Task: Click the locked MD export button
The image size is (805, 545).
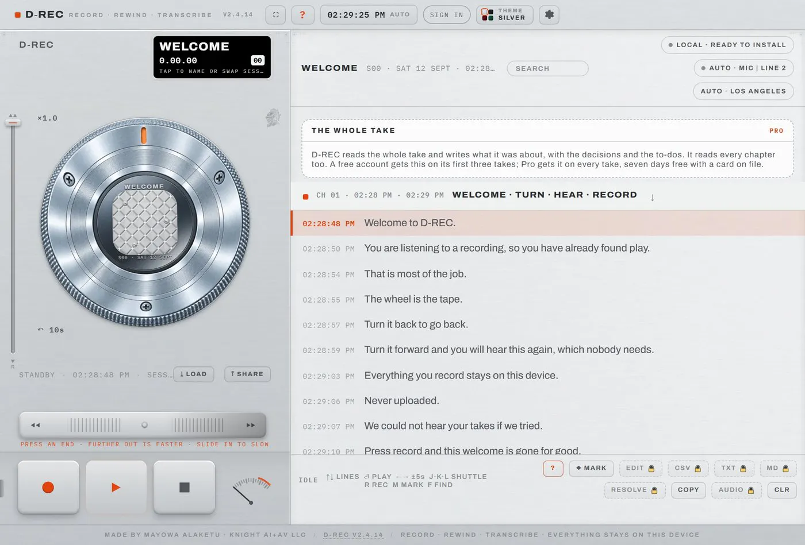Action: point(777,468)
